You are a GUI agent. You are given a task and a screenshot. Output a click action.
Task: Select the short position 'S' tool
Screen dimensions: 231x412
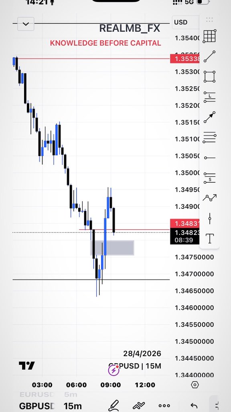[209, 178]
